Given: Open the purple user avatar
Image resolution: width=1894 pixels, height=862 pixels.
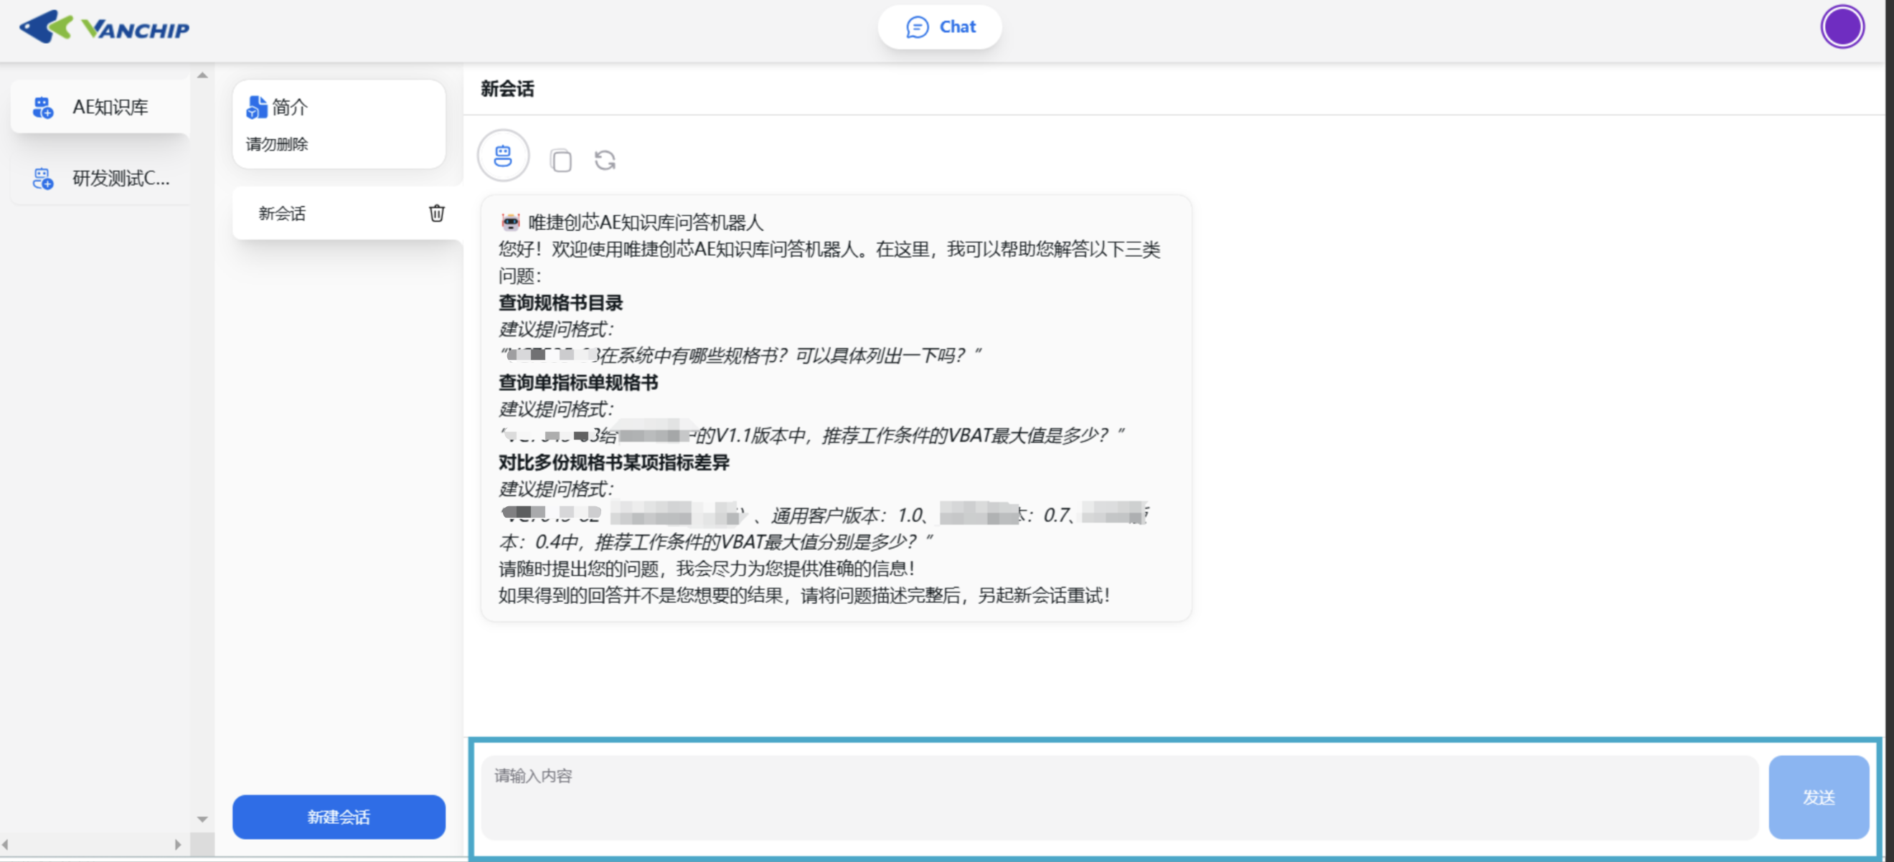Looking at the screenshot, I should click(x=1841, y=27).
